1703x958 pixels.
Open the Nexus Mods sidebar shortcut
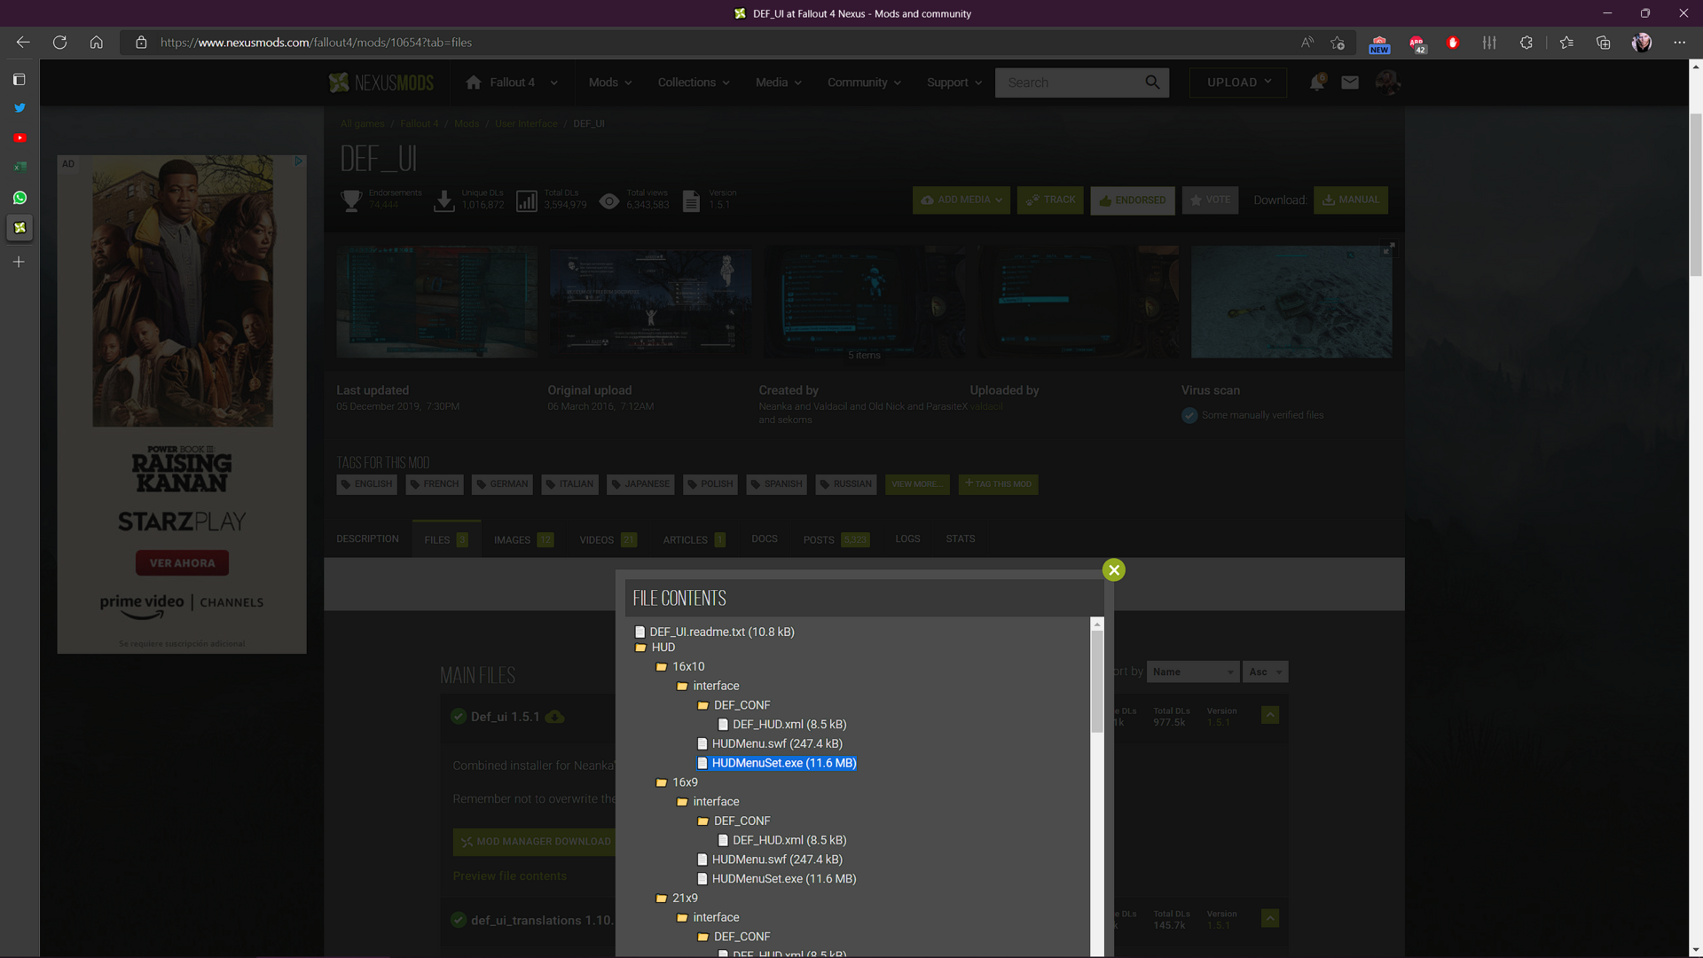click(20, 228)
